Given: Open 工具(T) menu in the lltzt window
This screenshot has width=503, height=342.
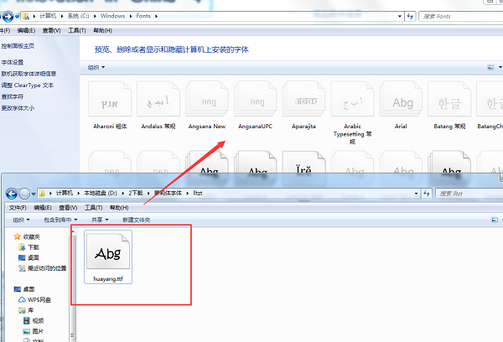Looking at the screenshot, I should tap(94, 207).
